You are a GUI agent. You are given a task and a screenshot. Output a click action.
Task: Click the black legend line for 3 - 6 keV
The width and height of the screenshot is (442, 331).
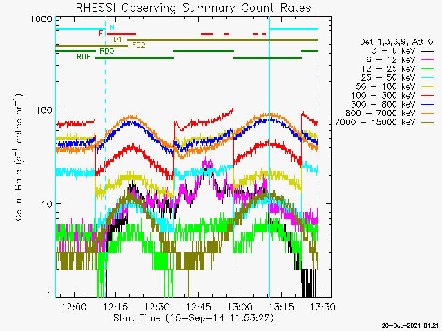click(427, 51)
